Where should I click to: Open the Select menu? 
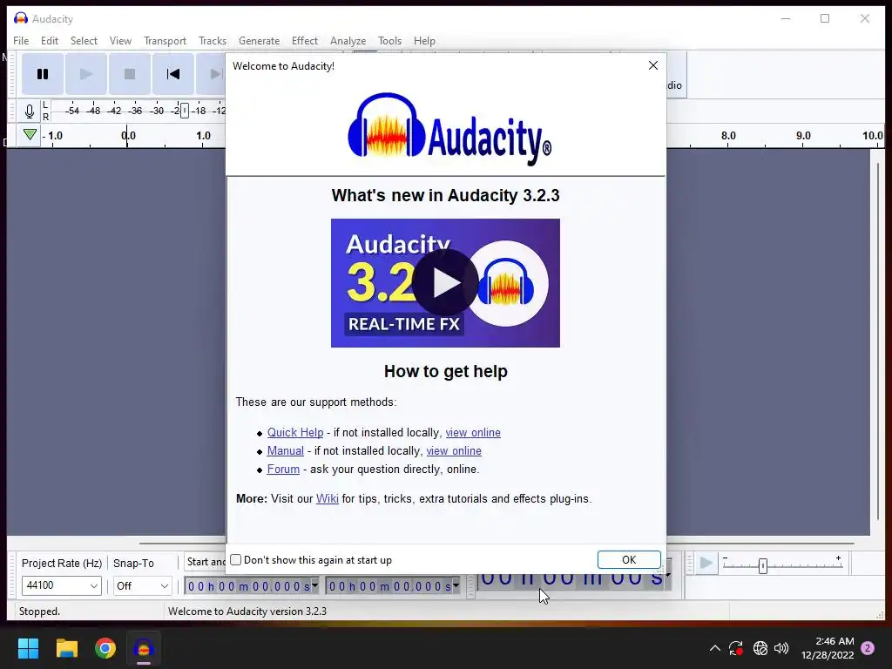(84, 41)
